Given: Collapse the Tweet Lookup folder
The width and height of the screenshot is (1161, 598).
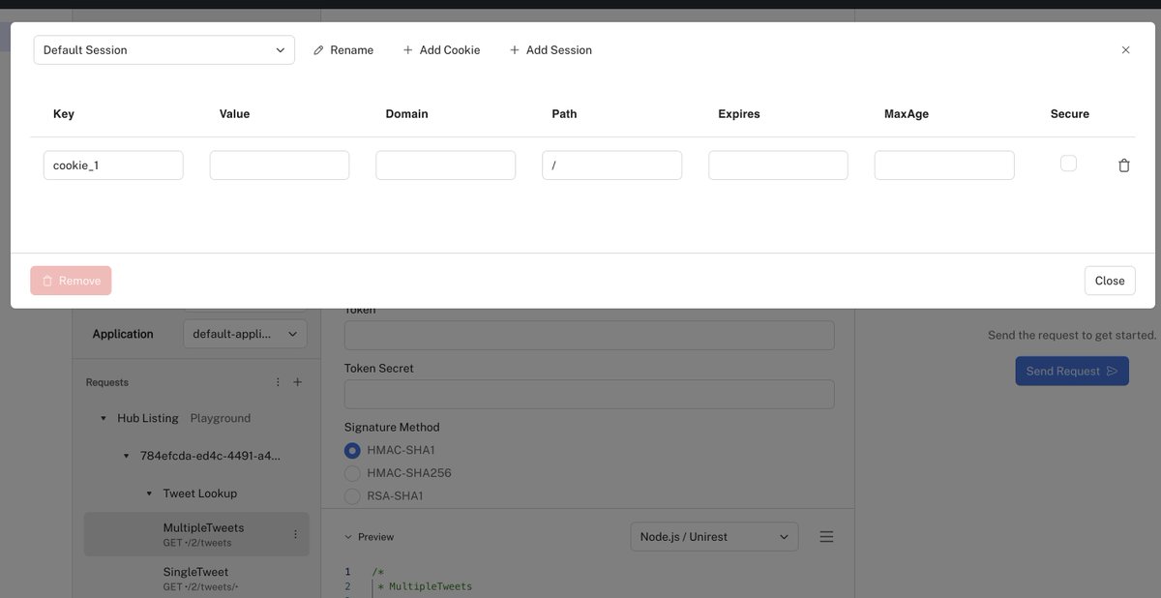Looking at the screenshot, I should click(x=149, y=493).
